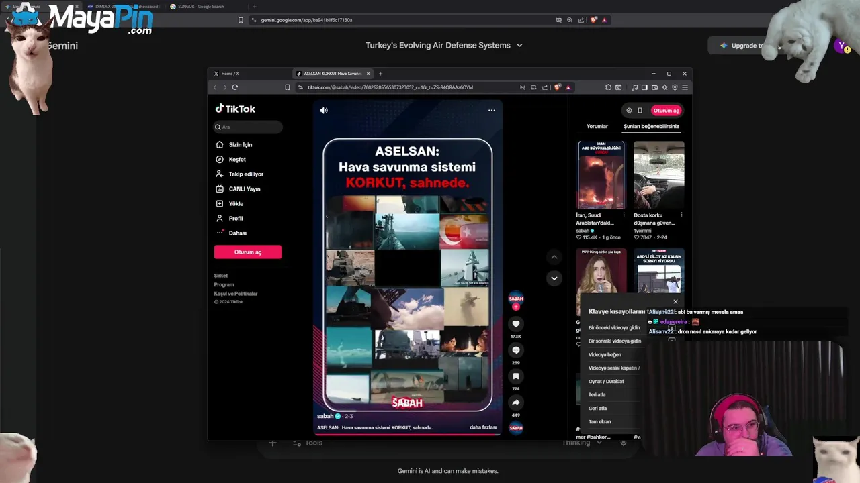The height and width of the screenshot is (483, 860).
Task: Open Profil page in sidebar
Action: pyautogui.click(x=230, y=219)
